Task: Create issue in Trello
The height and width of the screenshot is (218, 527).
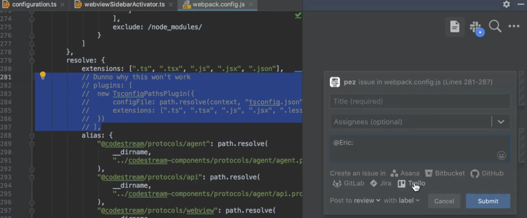Action: 411,183
